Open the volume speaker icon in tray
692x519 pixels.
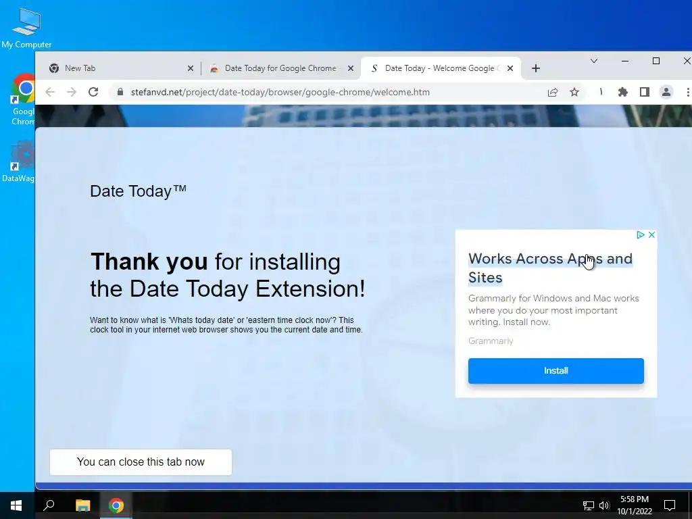(604, 505)
